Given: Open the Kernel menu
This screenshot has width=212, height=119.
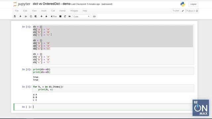Looking at the screenshot, I should (63, 11).
